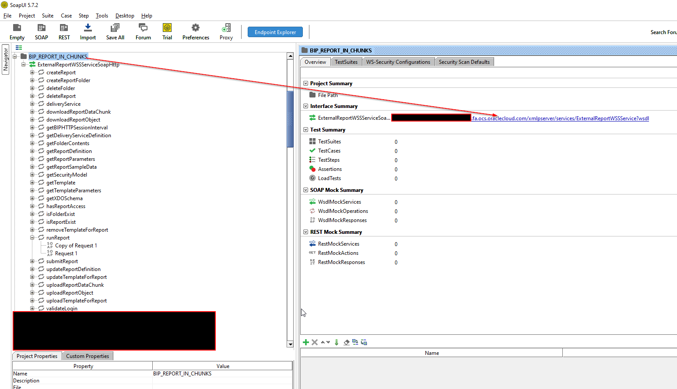Load properties with green down arrow

point(337,342)
